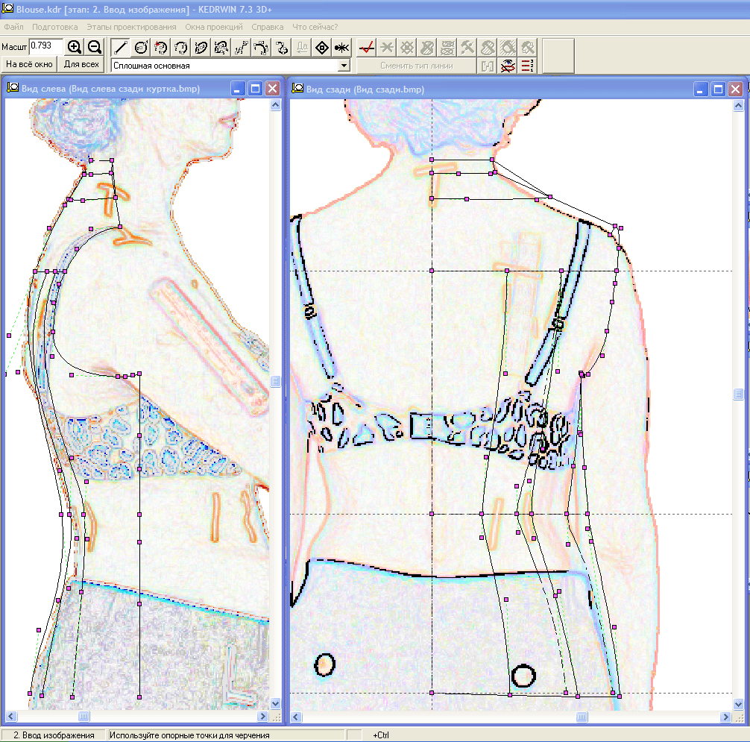Select the circle drawing tool

tap(141, 48)
